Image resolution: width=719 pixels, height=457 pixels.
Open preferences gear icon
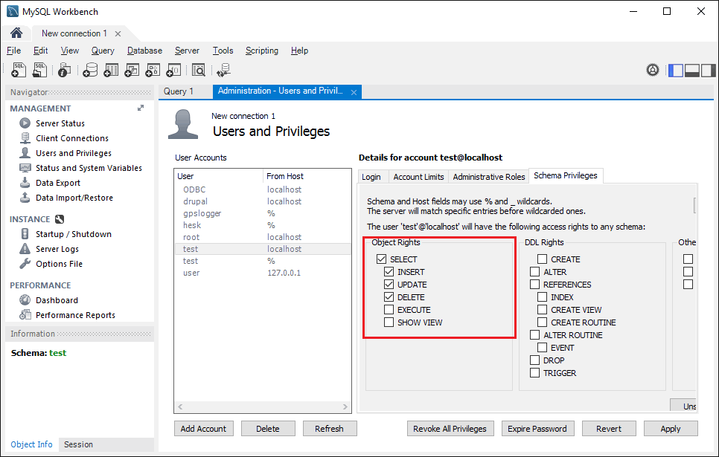653,70
